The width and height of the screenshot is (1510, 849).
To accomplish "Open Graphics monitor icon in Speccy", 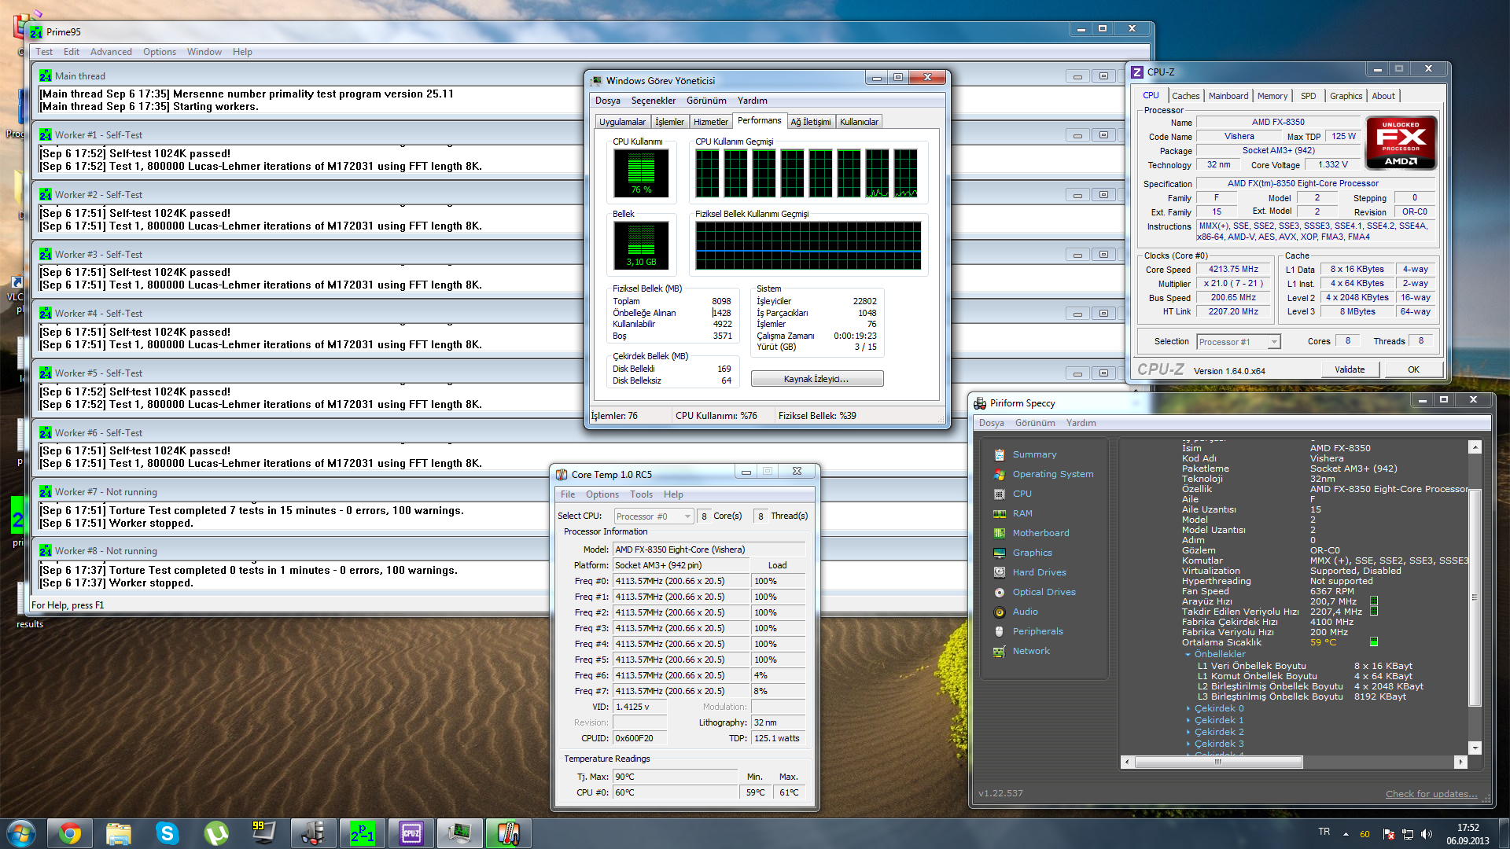I will [x=999, y=553].
